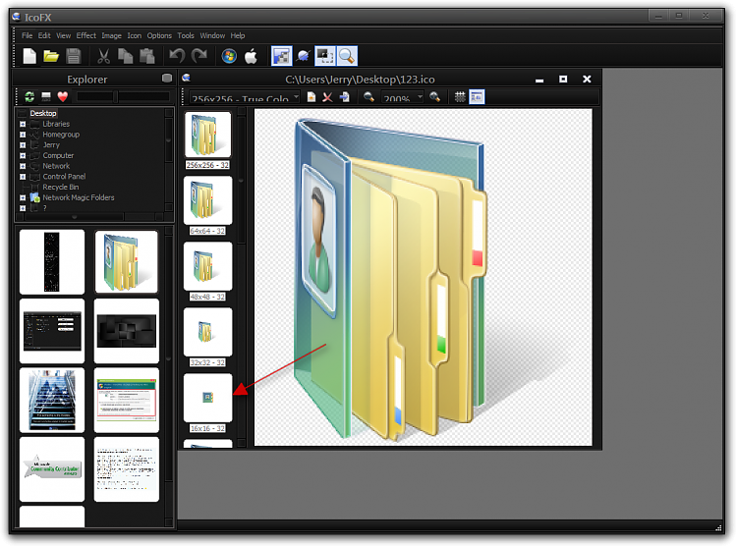Click the Paste clipboard icon
Image resolution: width=737 pixels, height=547 pixels.
(147, 56)
